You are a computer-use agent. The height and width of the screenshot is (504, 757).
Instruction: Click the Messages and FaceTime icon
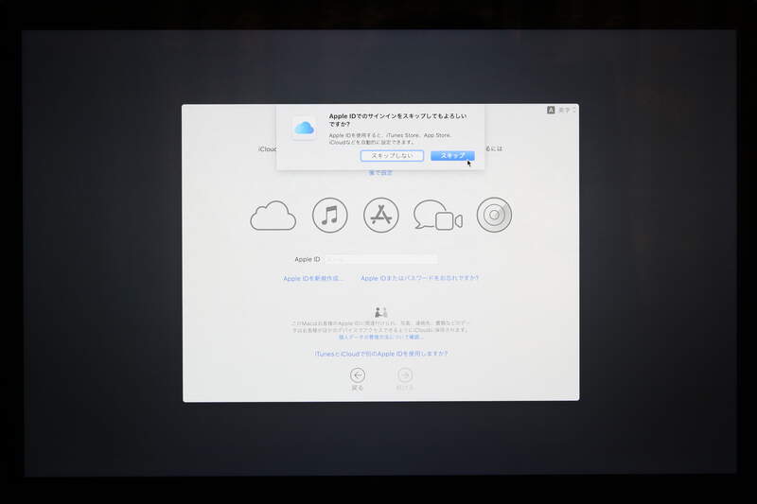tap(438, 215)
